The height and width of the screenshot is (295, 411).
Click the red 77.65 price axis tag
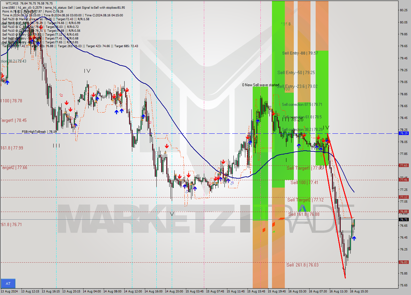[404, 165]
